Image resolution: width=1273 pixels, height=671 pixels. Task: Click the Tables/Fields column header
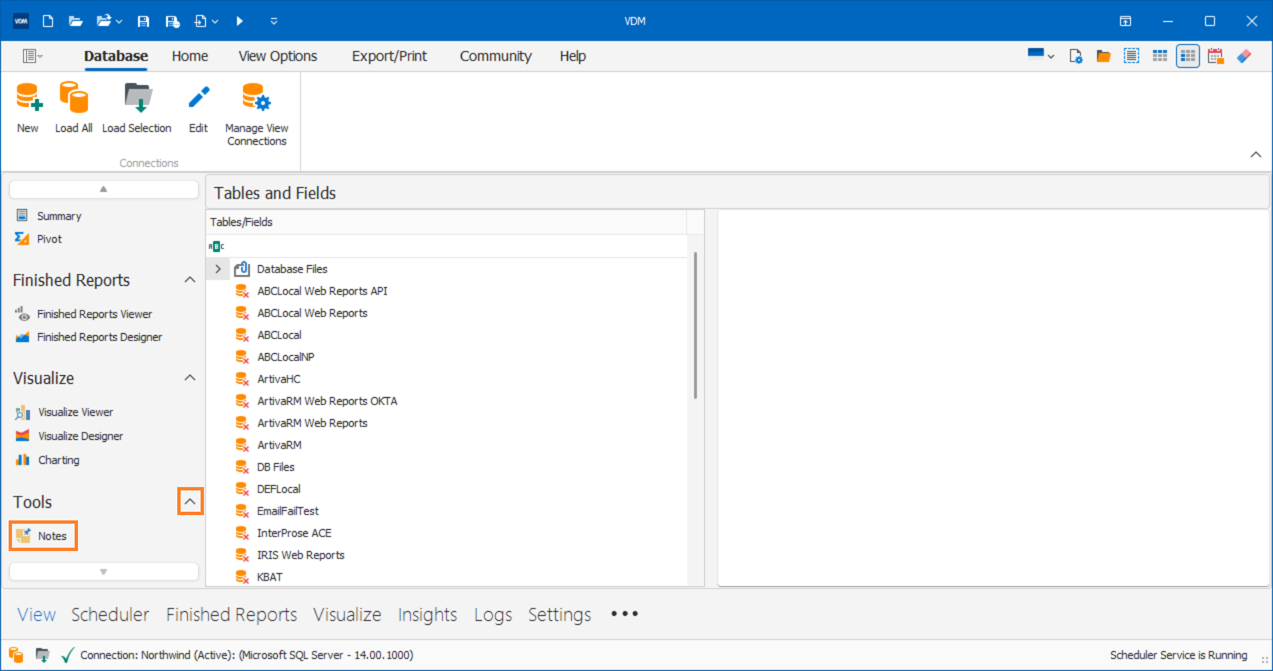[x=446, y=222]
